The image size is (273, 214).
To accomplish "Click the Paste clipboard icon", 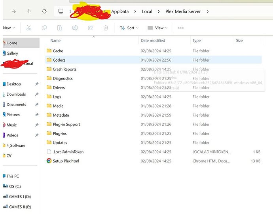I will click(59, 28).
